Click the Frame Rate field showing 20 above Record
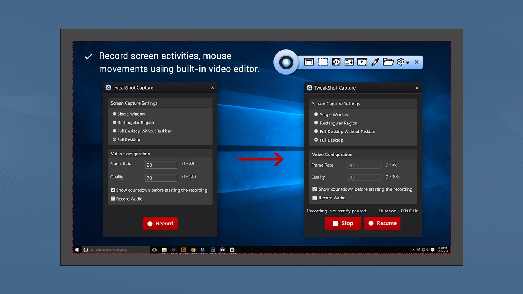 pos(161,165)
